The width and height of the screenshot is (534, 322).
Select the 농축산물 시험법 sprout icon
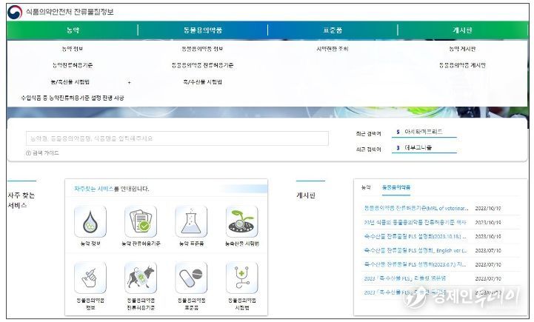pos(241,221)
